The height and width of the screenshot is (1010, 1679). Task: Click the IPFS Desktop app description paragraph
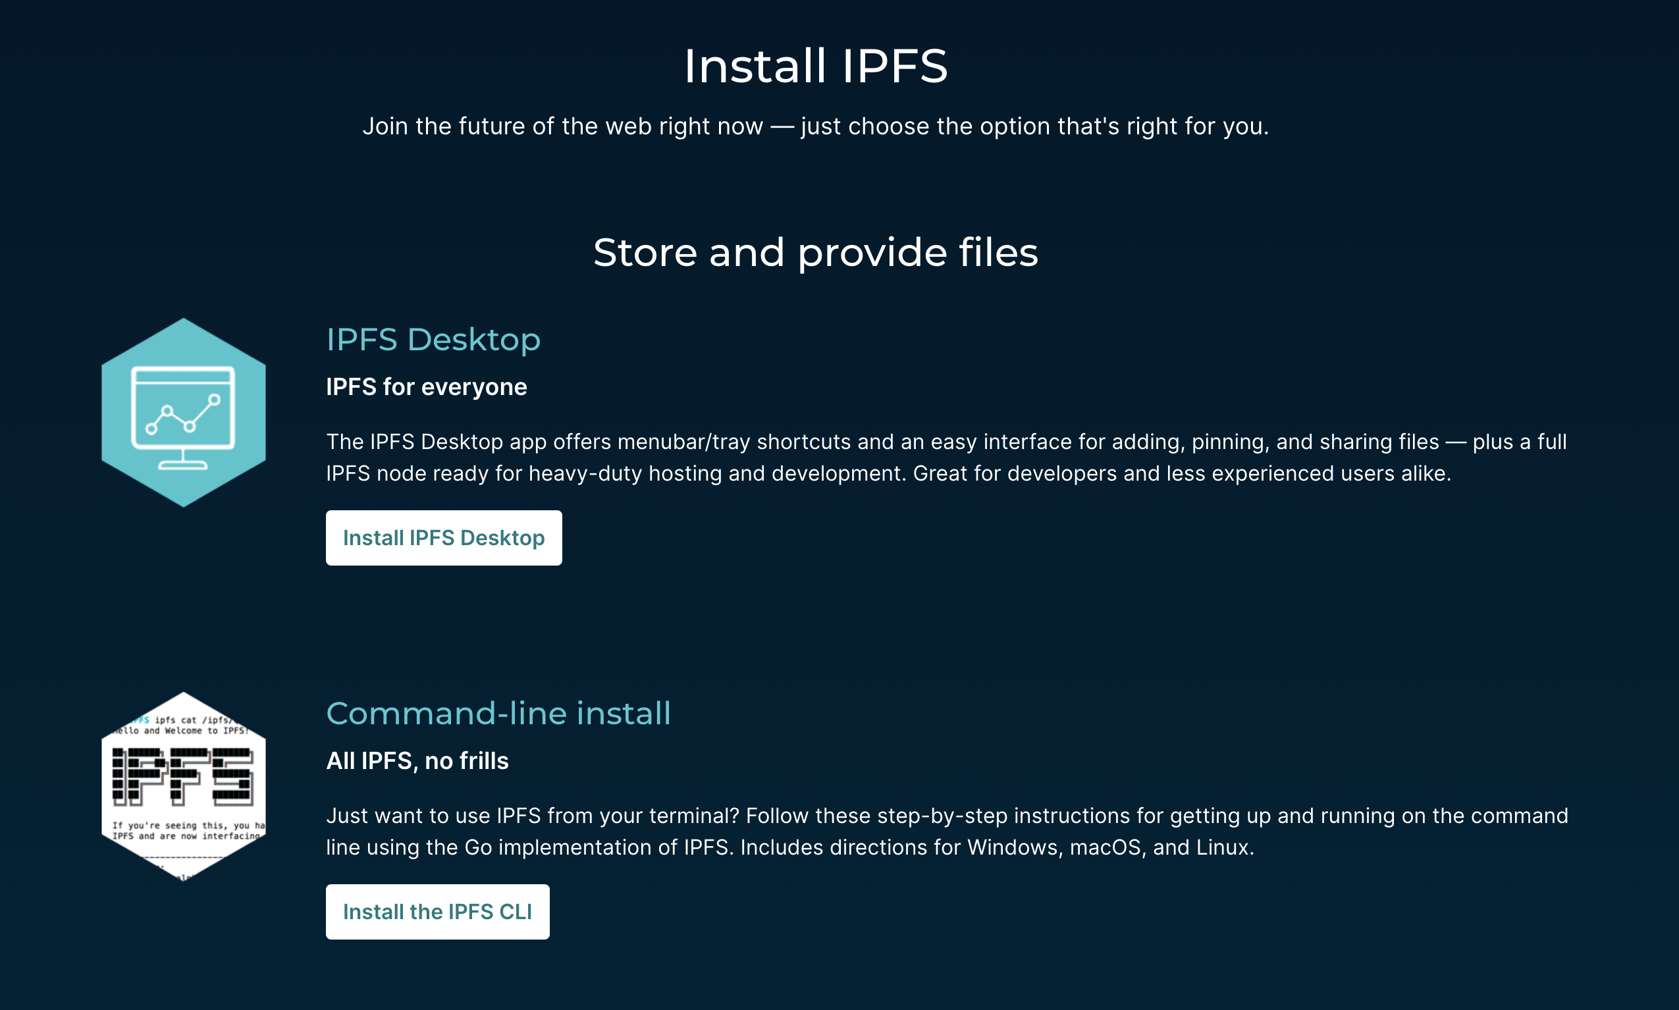[947, 458]
